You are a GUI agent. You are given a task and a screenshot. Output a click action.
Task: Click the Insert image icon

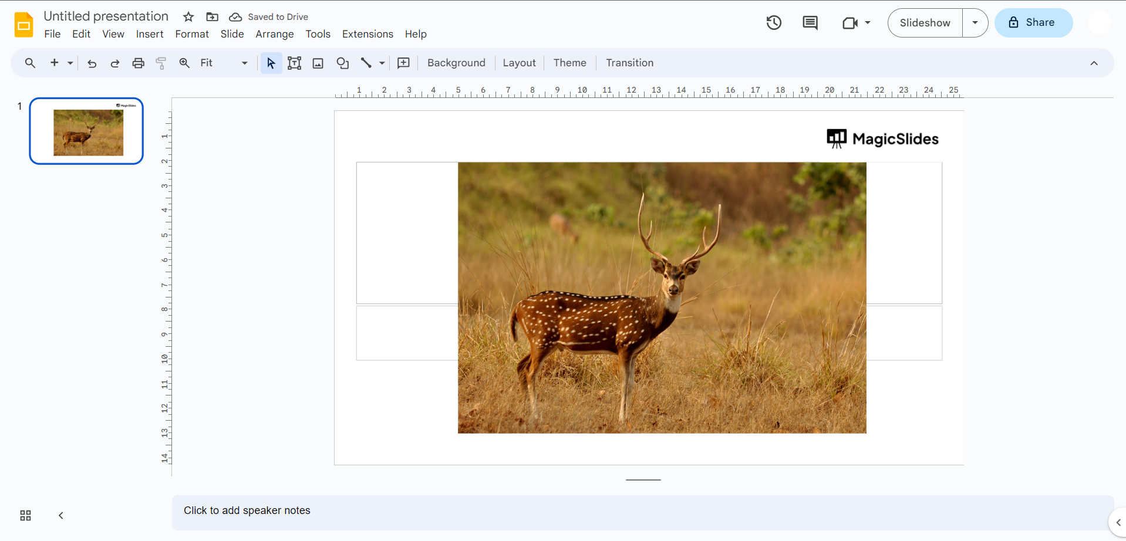tap(318, 63)
